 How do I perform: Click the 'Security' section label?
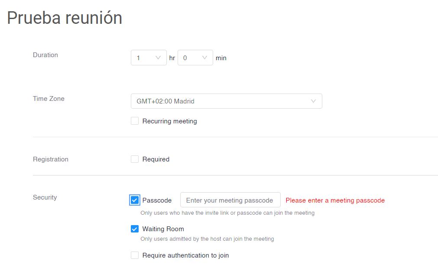coord(45,197)
